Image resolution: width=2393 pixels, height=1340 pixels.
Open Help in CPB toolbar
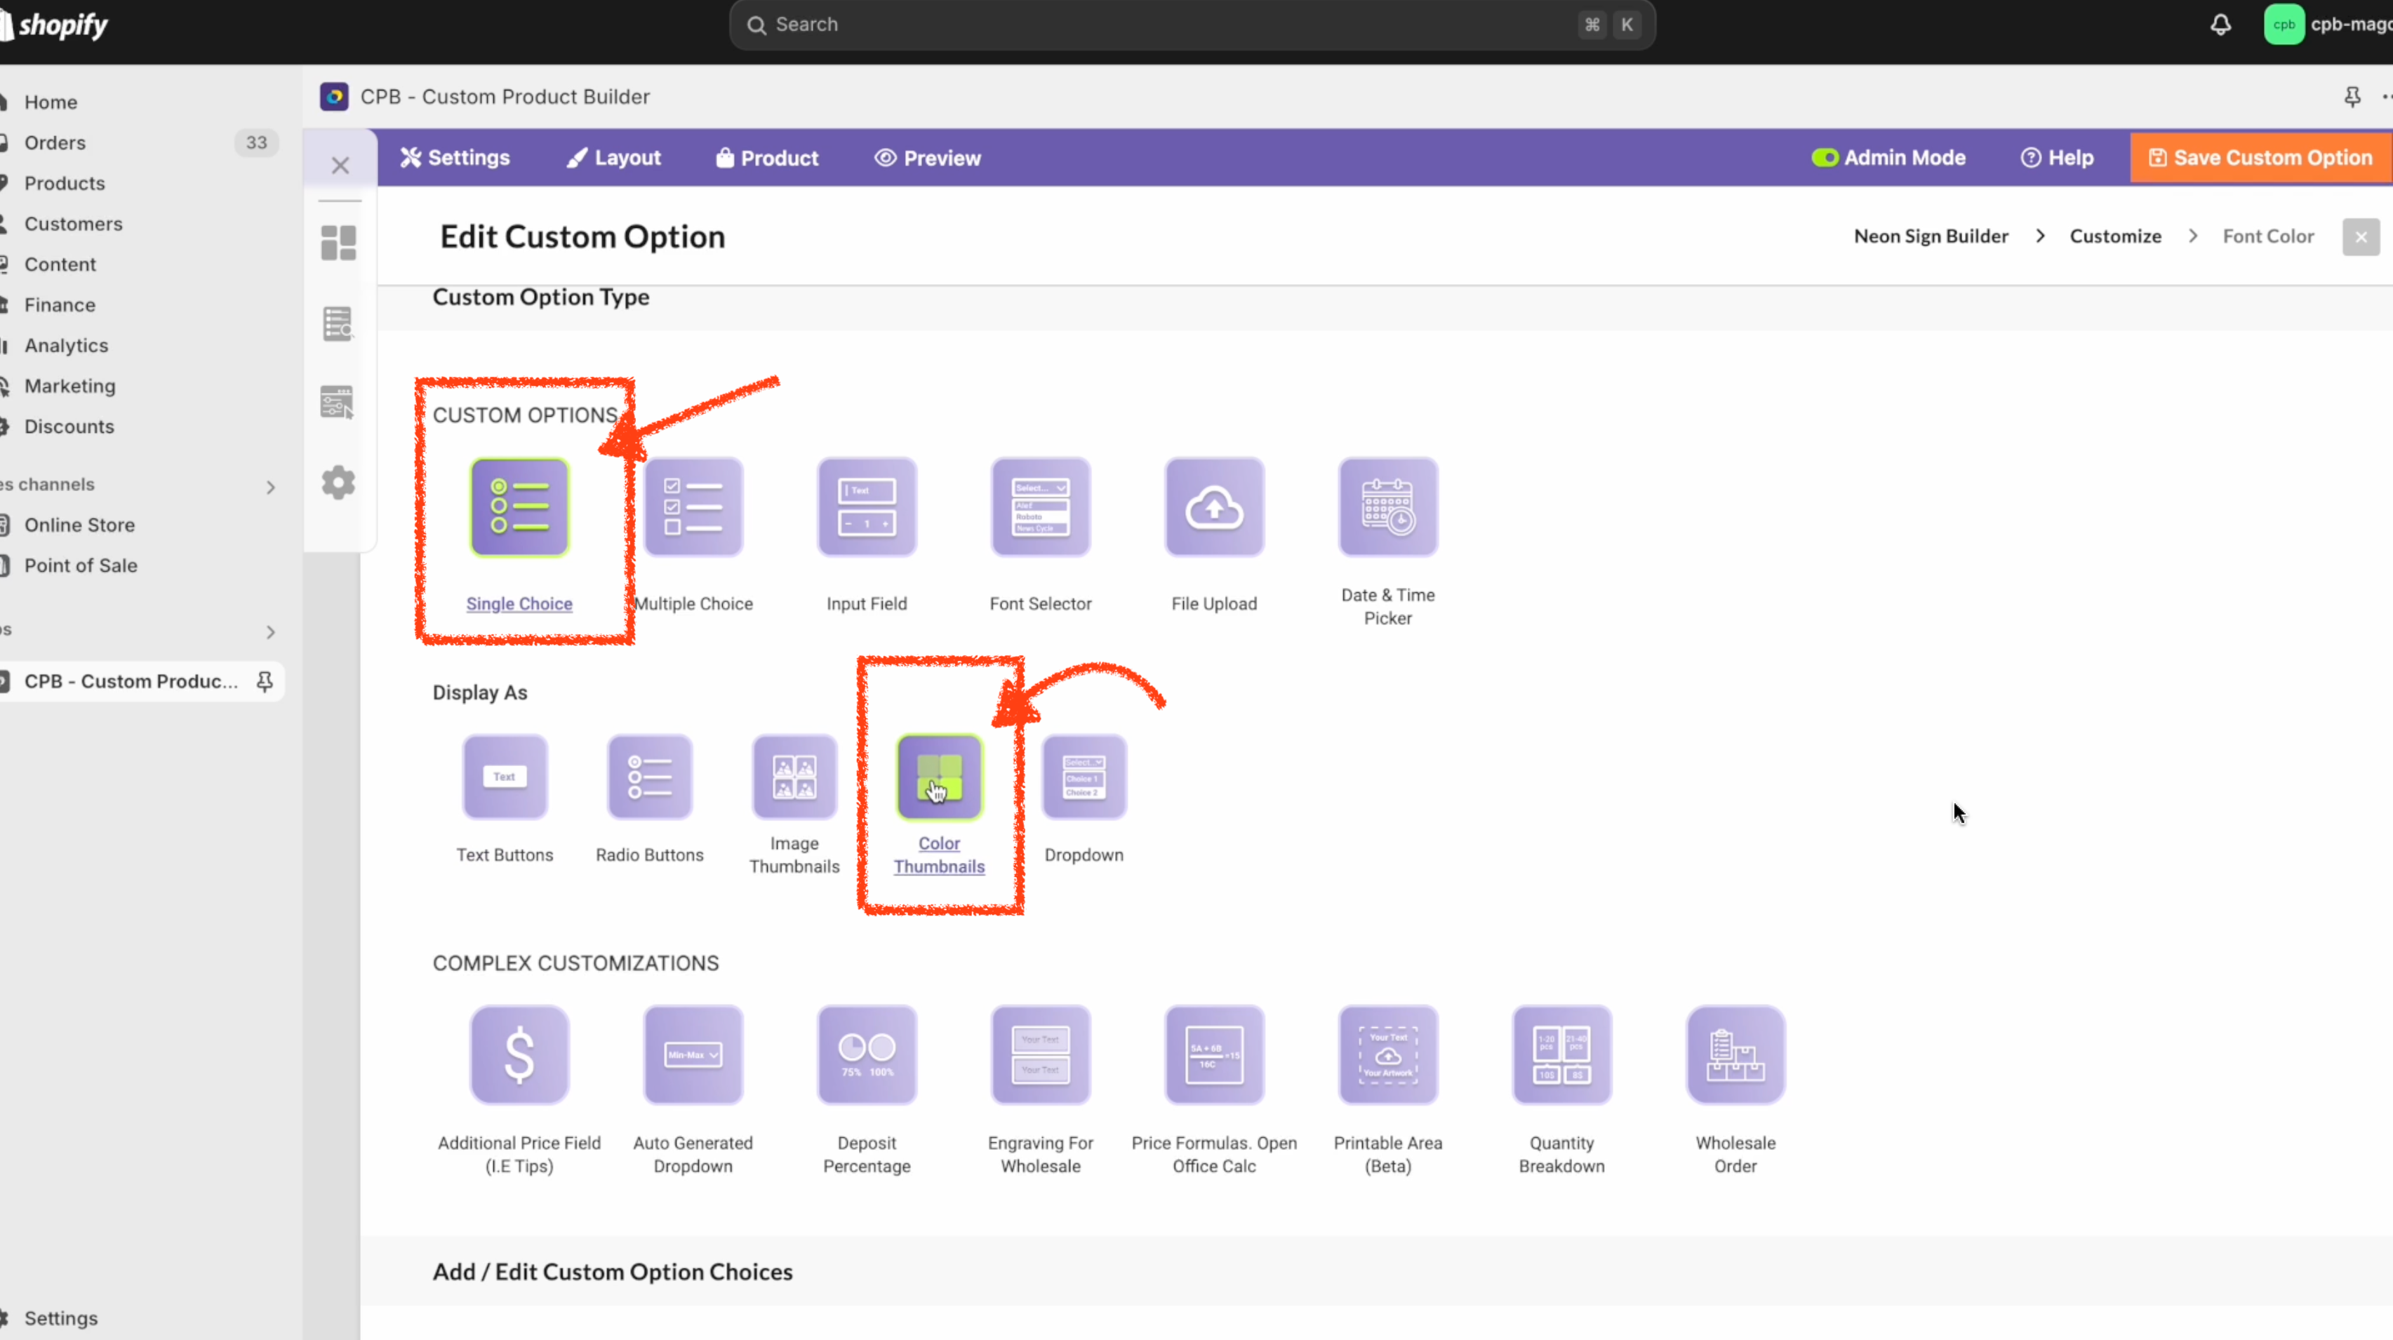(2058, 158)
